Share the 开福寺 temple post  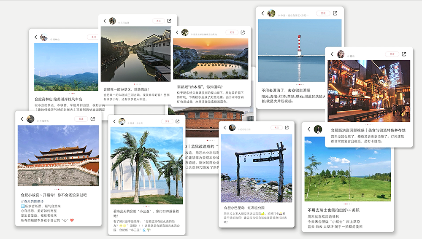[92, 119]
